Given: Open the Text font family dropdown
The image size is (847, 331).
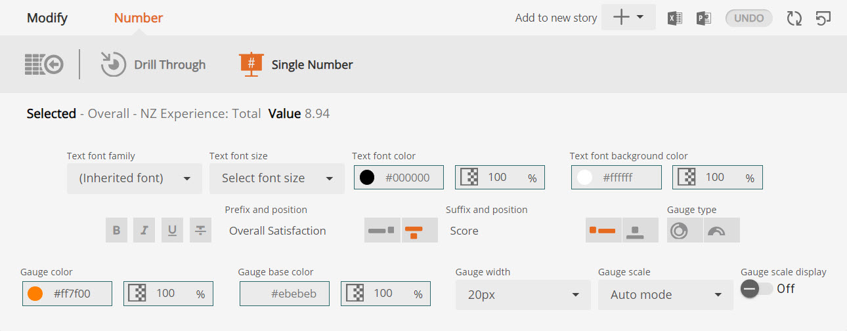Looking at the screenshot, I should tap(135, 178).
